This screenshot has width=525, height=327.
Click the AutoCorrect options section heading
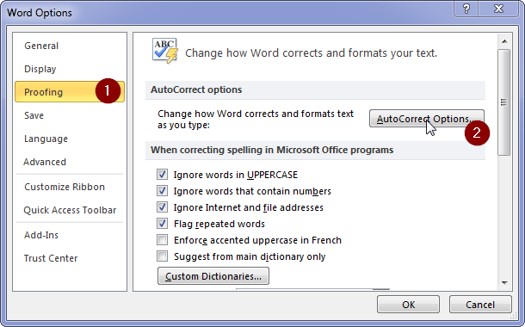tap(196, 89)
